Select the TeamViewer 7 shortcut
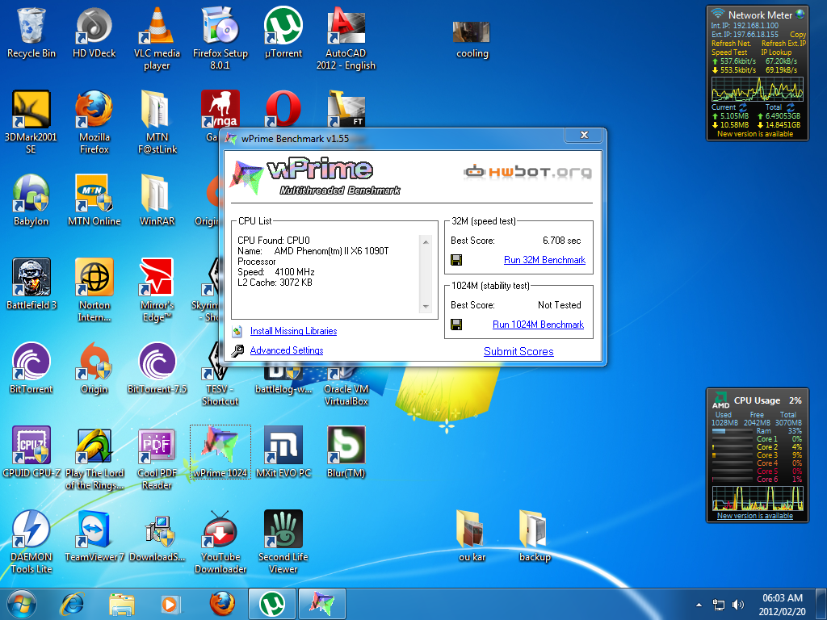 pyautogui.click(x=94, y=536)
